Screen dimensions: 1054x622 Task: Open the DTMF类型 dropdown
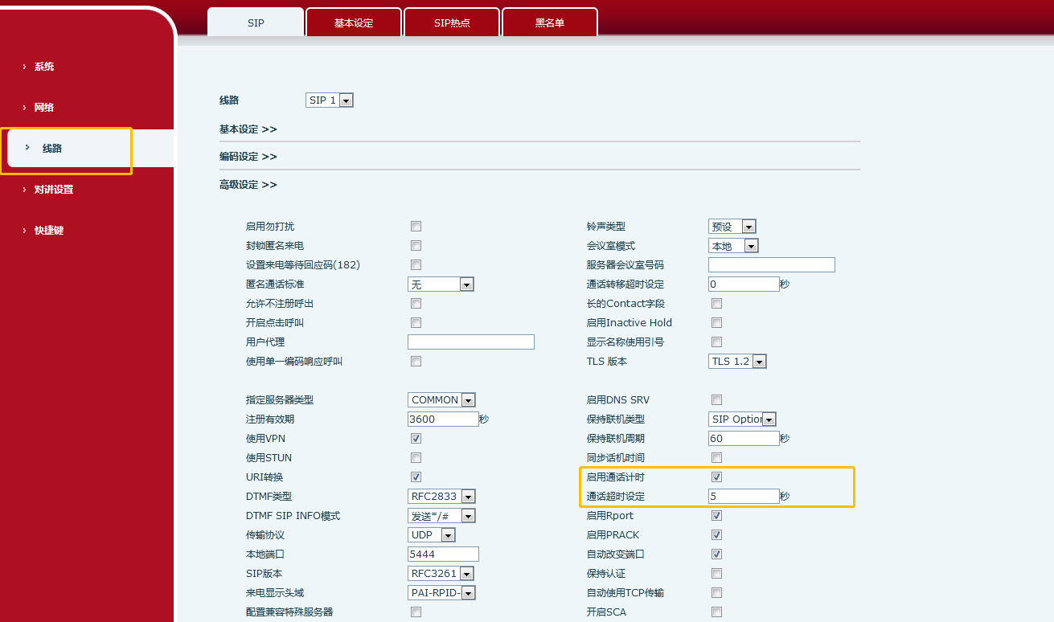[x=441, y=497]
